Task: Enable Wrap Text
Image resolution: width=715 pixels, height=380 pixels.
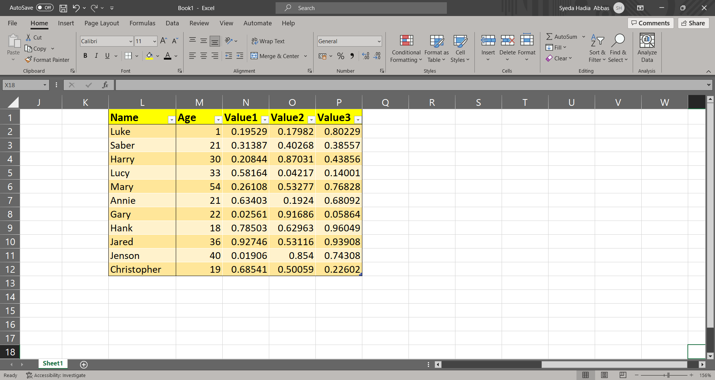Action: [x=268, y=41]
